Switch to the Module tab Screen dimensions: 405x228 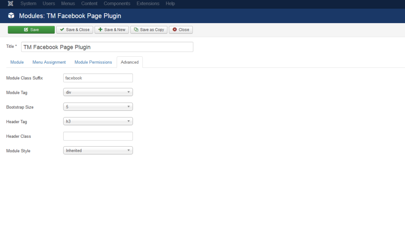click(x=17, y=62)
